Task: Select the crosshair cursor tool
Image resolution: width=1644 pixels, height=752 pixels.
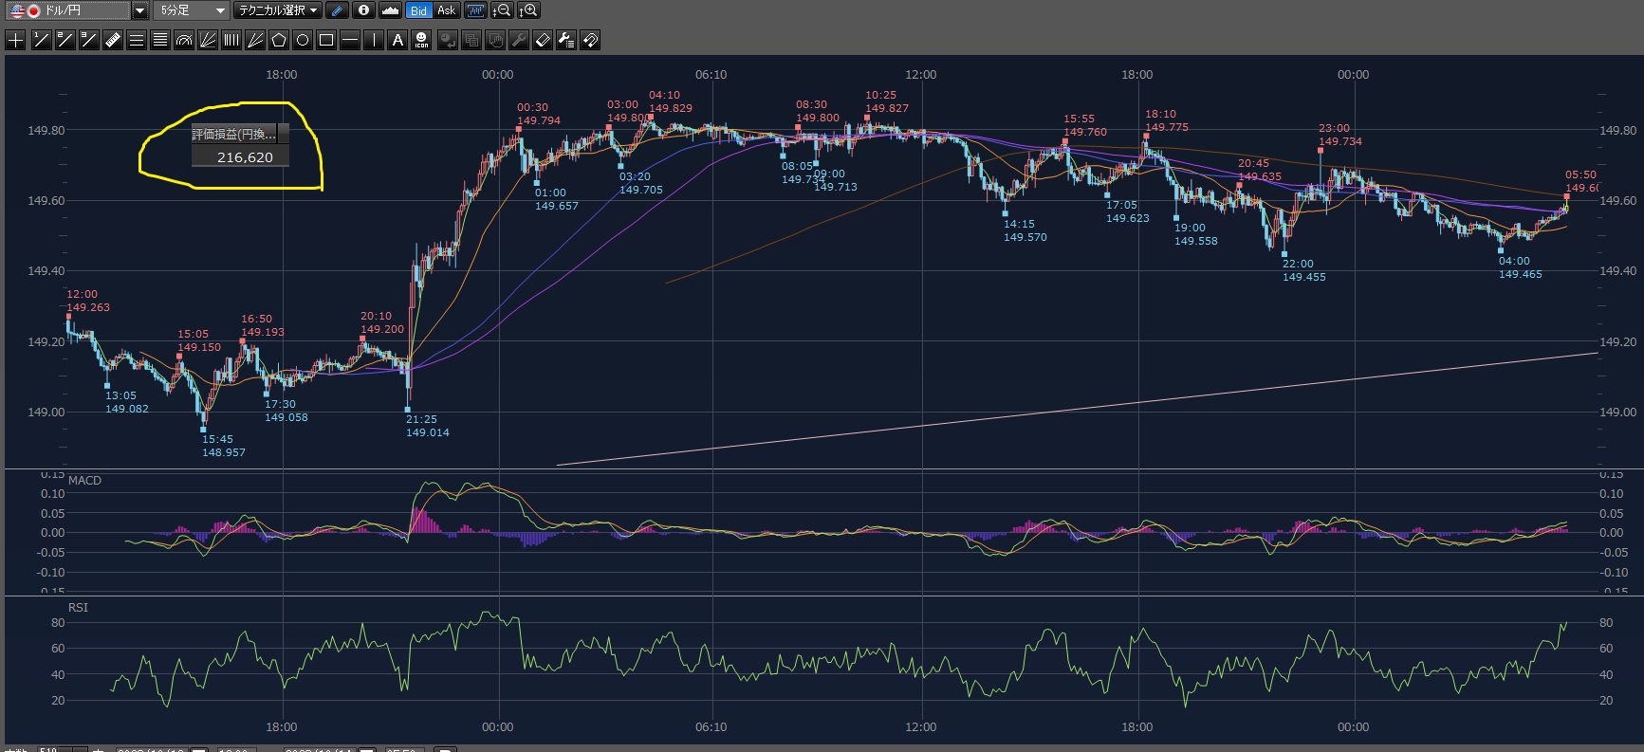Action: pyautogui.click(x=16, y=40)
